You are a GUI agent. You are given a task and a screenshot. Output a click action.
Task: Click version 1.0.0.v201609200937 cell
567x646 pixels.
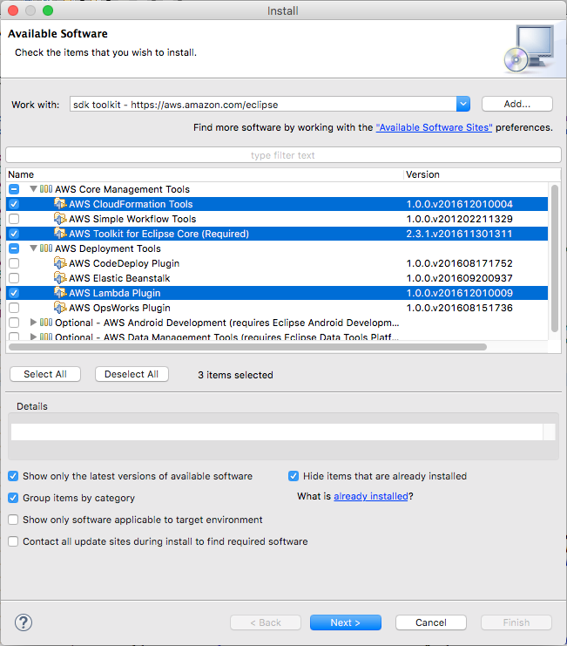(460, 278)
